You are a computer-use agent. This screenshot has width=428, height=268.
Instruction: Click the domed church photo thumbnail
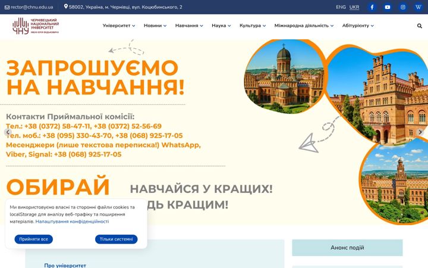(x=284, y=78)
